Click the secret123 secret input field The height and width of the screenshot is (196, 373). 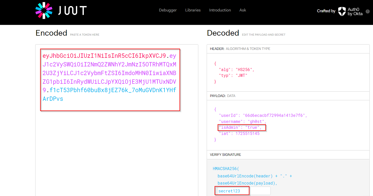pos(244,191)
